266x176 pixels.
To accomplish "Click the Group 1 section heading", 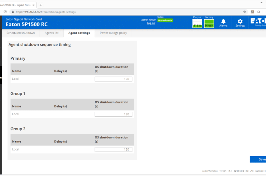I will pyautogui.click(x=18, y=94).
